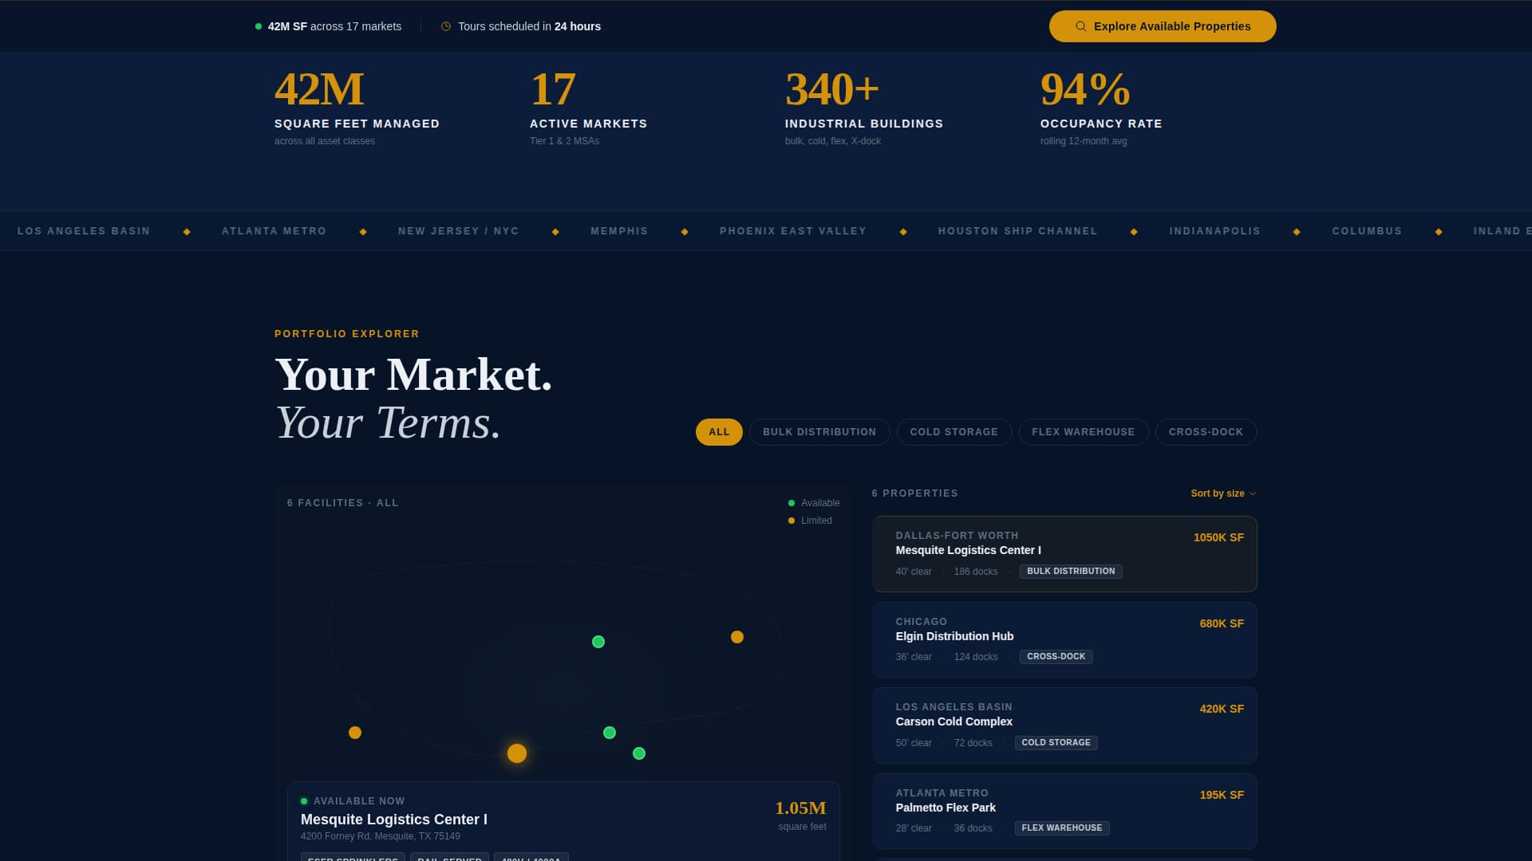Toggle the COLD STORAGE filter pill
The image size is (1532, 861).
coord(954,431)
